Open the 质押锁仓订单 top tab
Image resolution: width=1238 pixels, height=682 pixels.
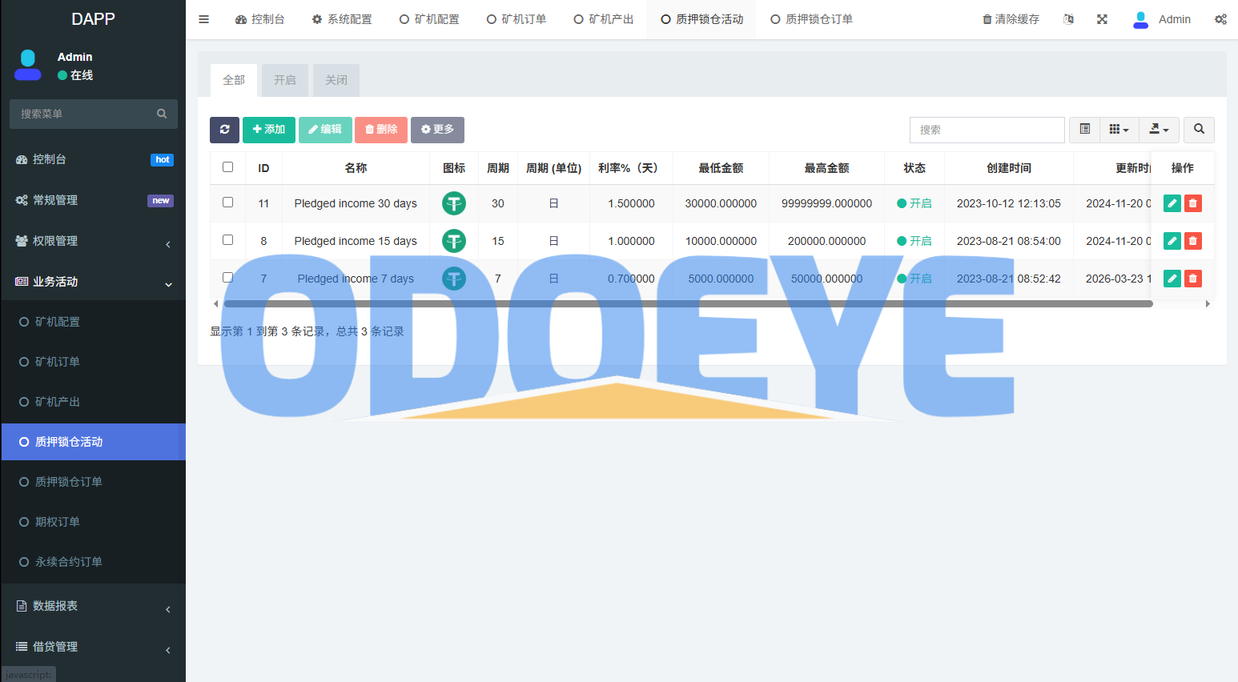click(811, 19)
